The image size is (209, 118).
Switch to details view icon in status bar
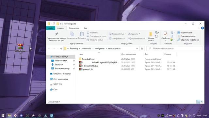click(x=198, y=102)
